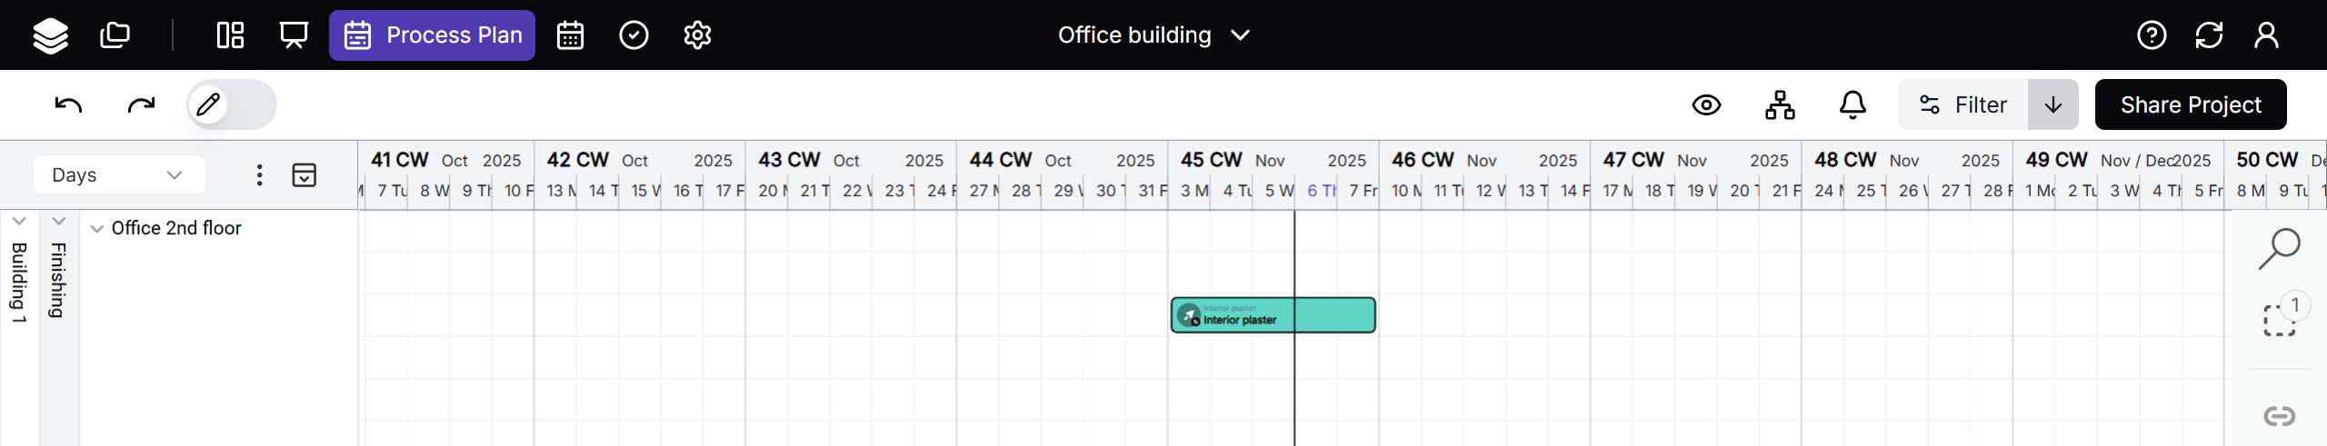Click the link dependencies icon
The height and width of the screenshot is (446, 2327).
[x=2279, y=416]
